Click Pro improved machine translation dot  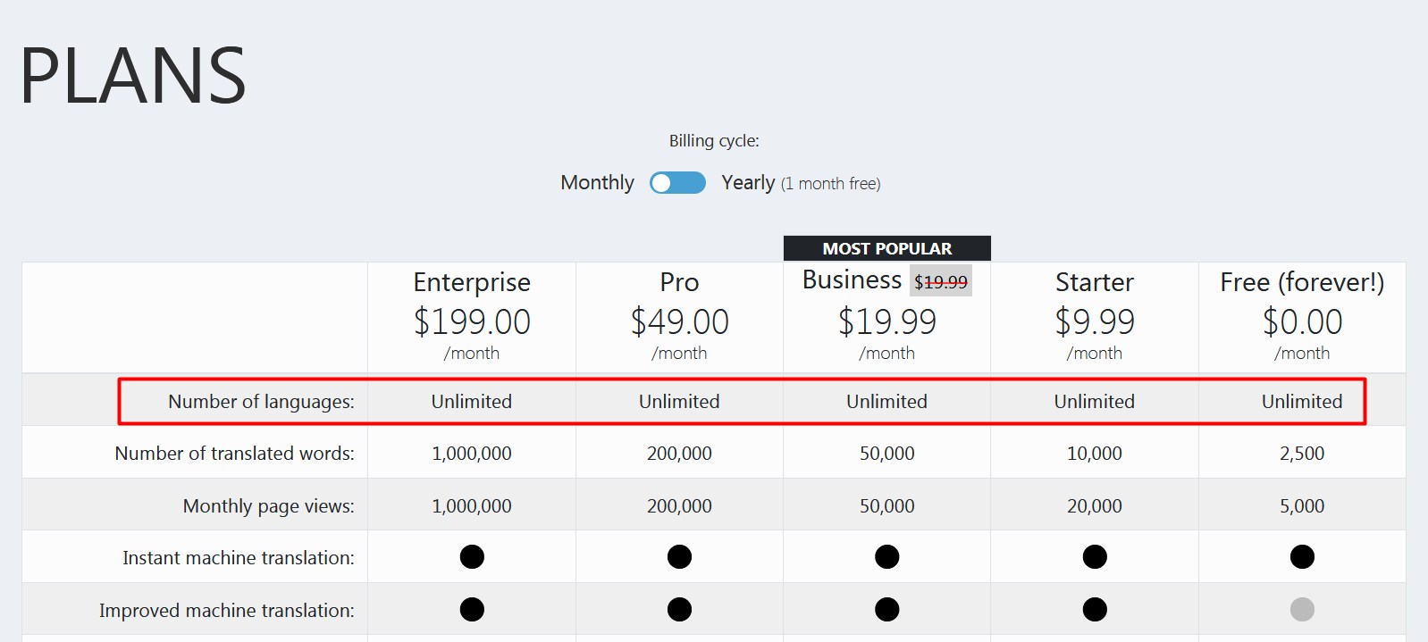[x=679, y=610]
